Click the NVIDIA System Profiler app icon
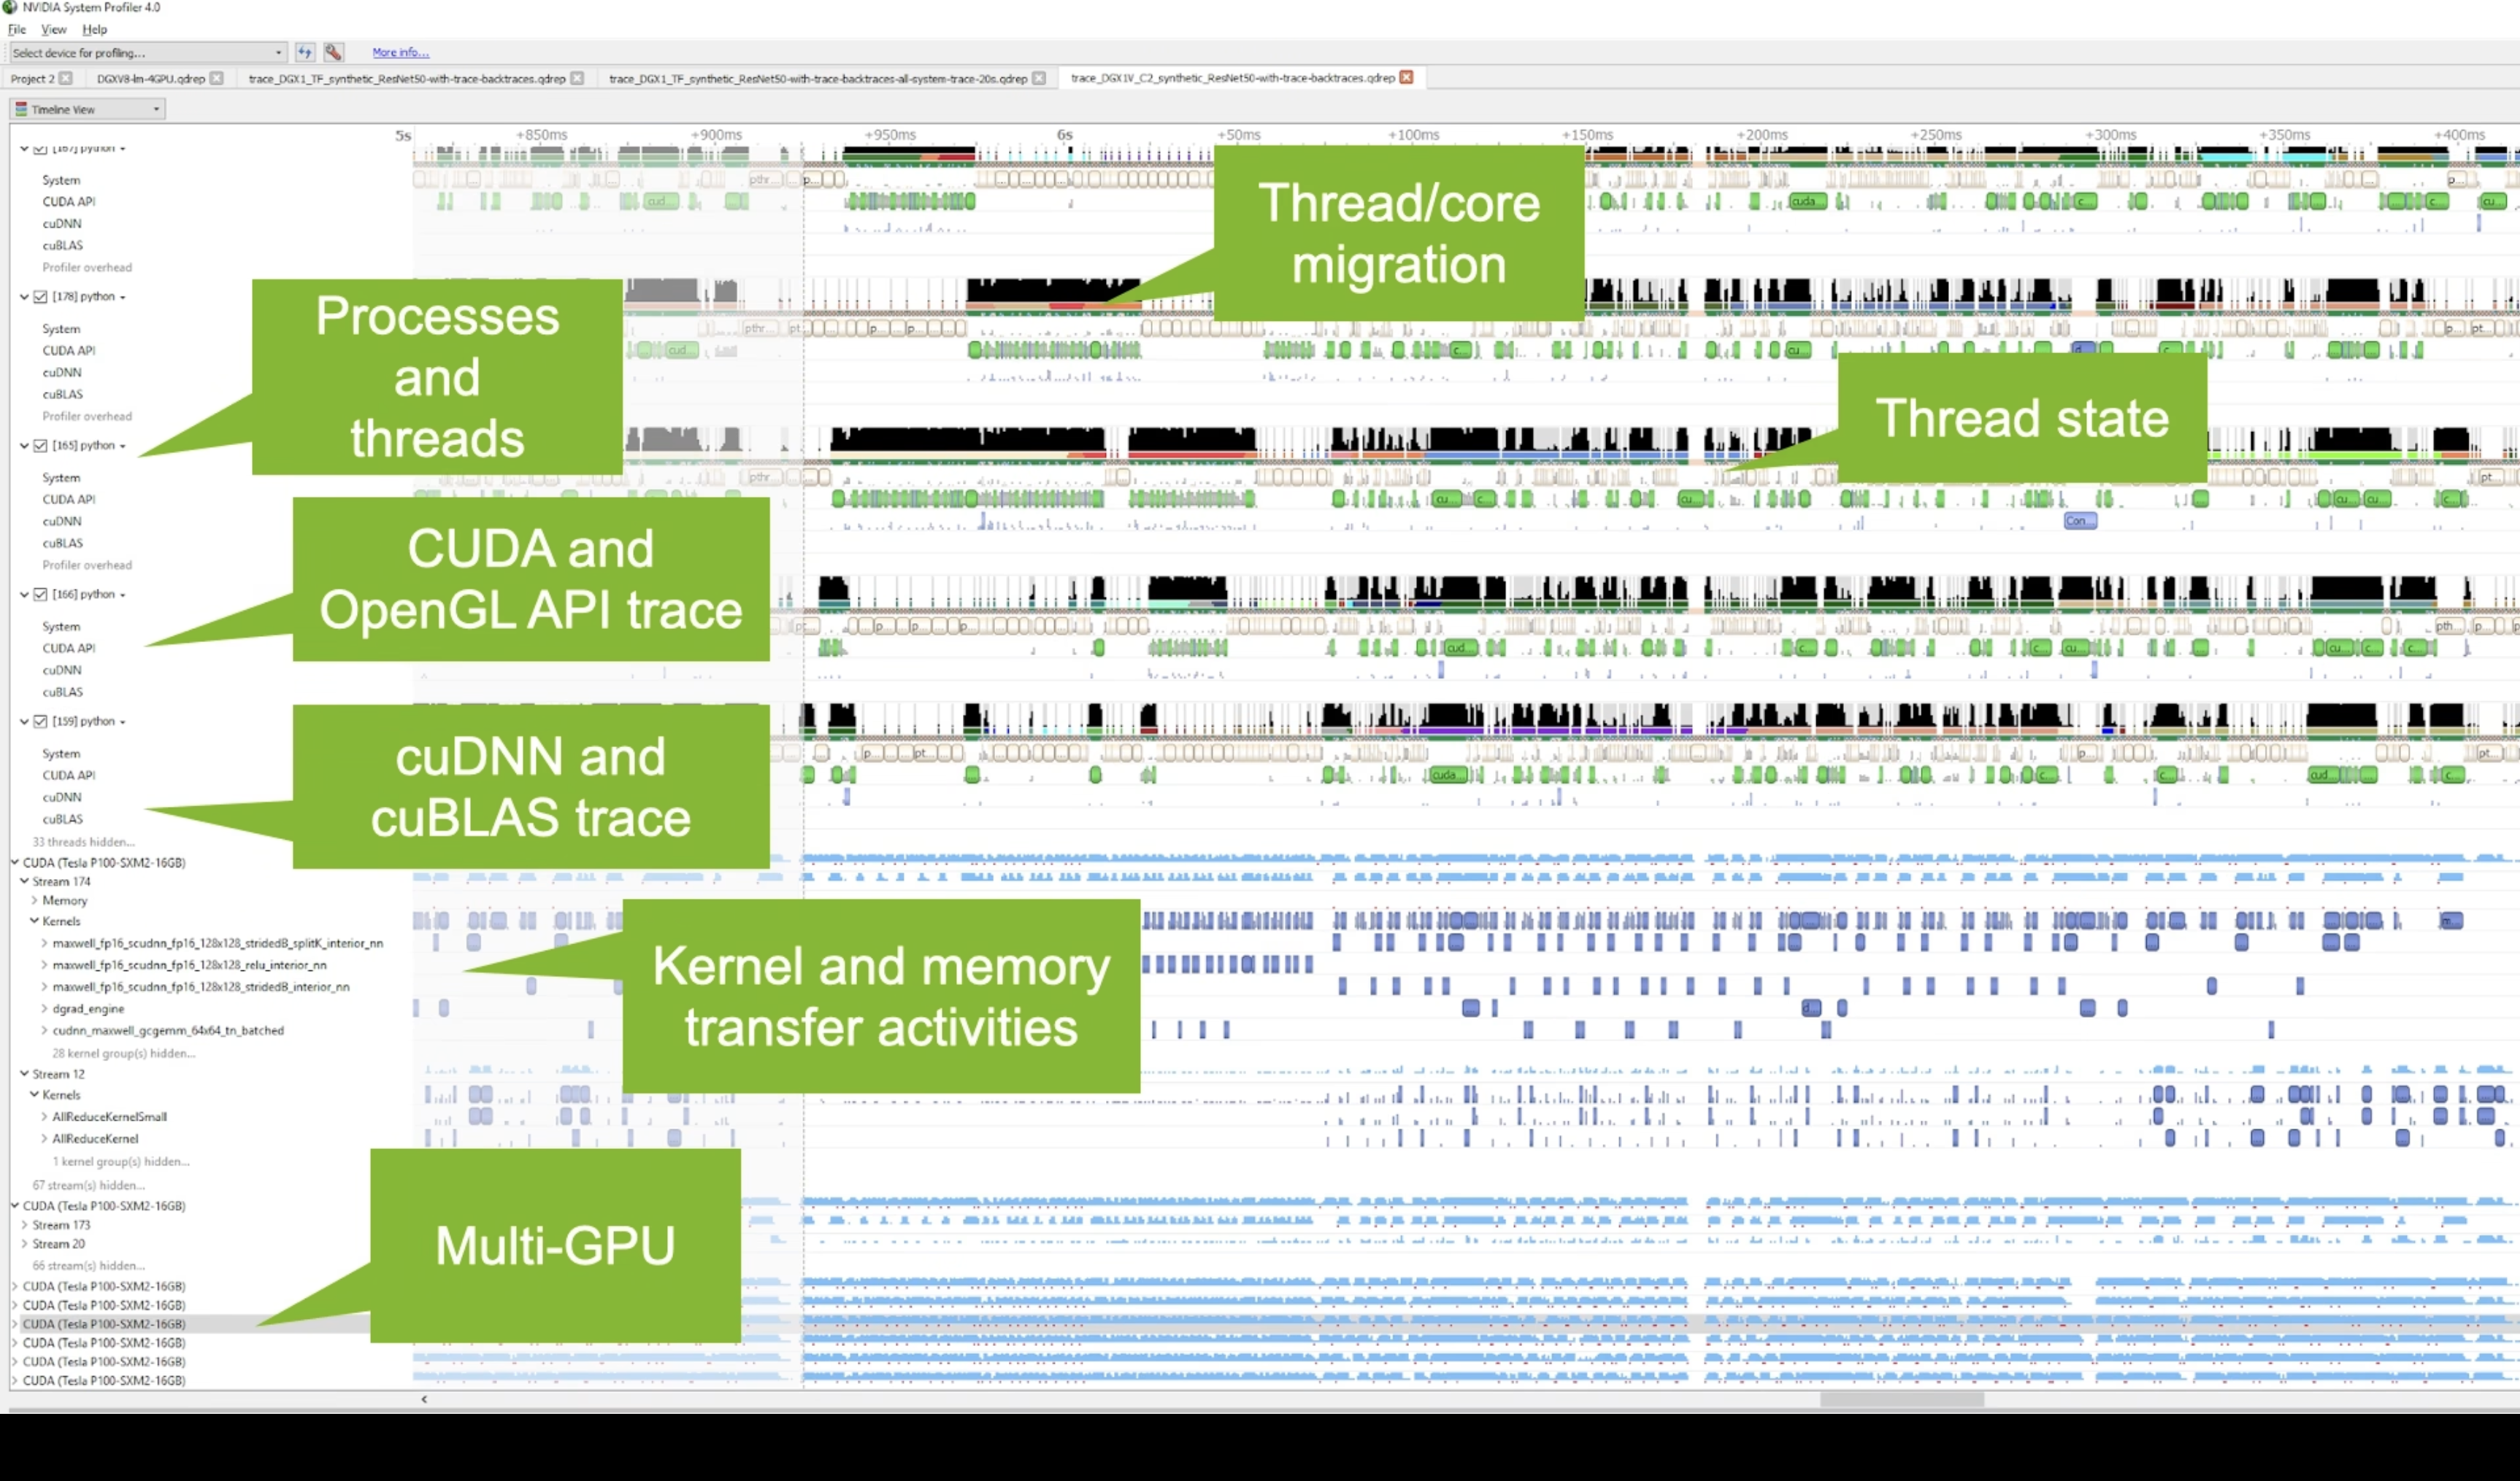 [x=10, y=7]
